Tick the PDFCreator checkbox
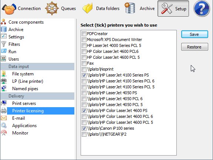This screenshot has width=213, height=160. point(84,34)
